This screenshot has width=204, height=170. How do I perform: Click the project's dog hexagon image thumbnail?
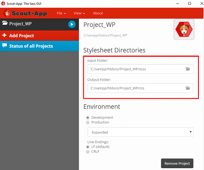(184, 29)
